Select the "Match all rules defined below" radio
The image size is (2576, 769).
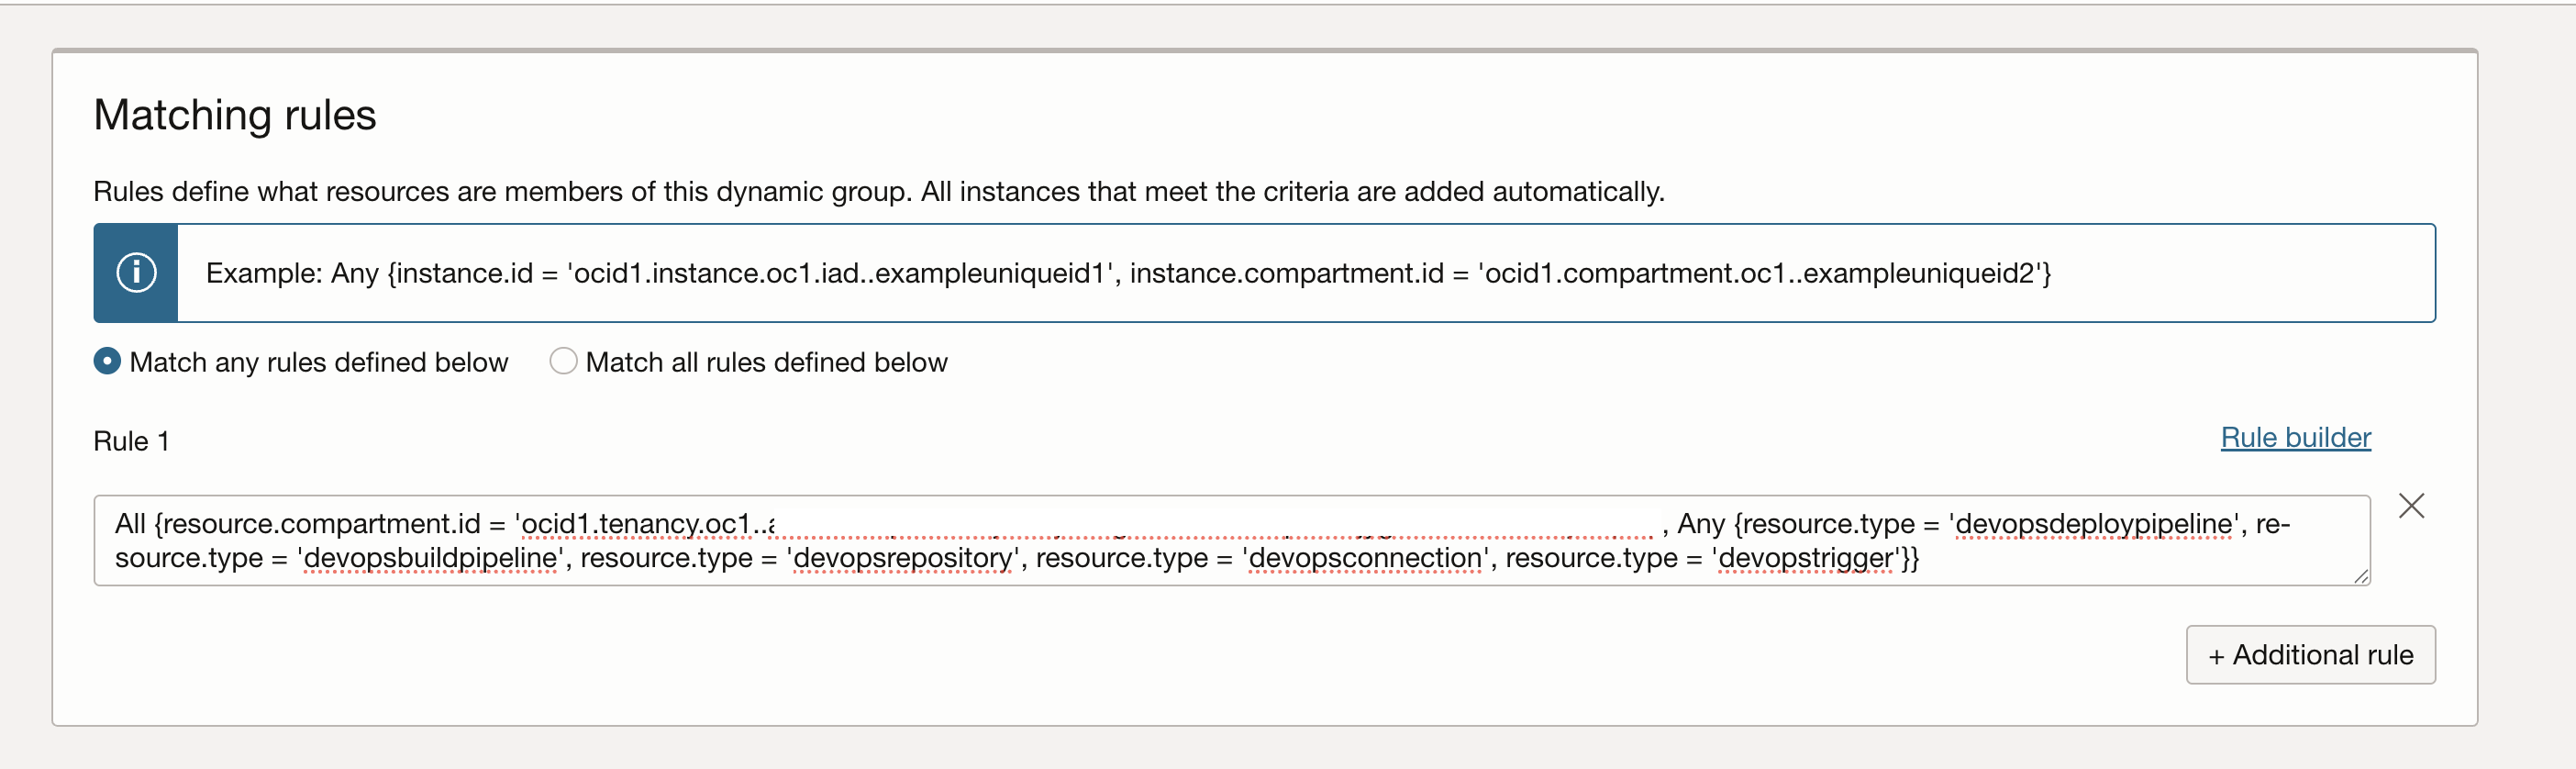coord(563,361)
